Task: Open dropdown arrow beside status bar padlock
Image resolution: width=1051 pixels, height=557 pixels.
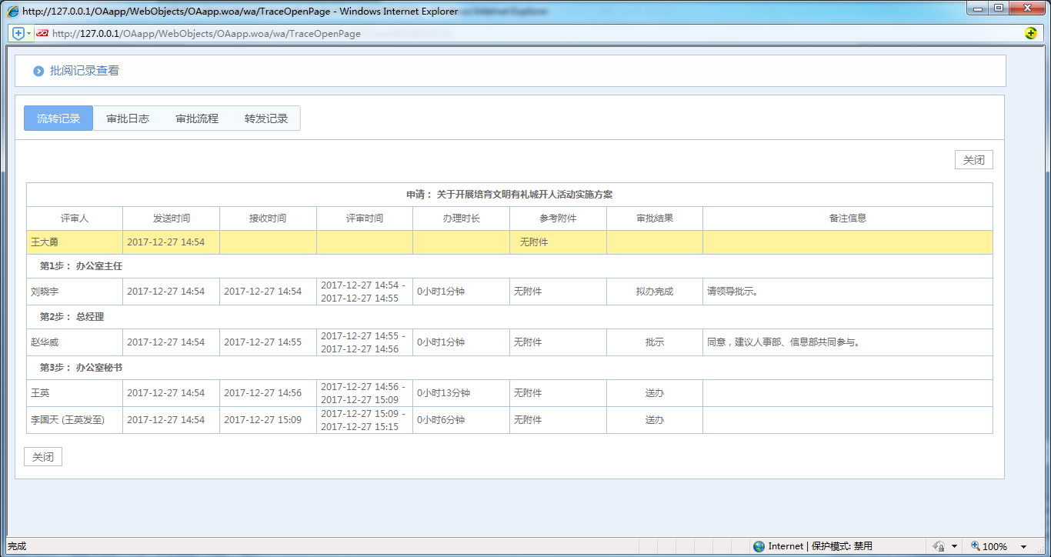Action: (954, 546)
